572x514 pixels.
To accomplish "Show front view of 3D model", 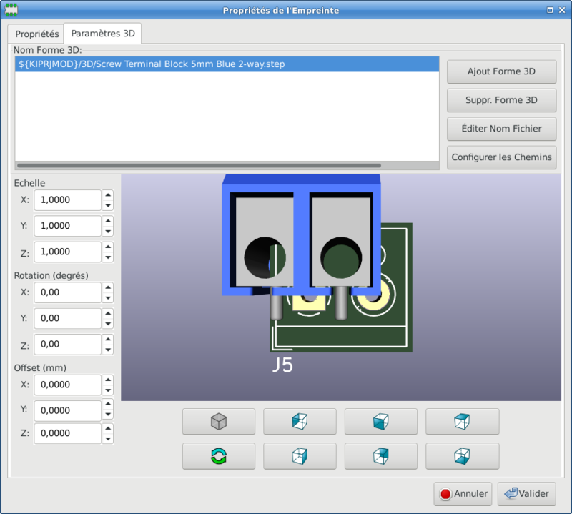I will click(x=381, y=422).
